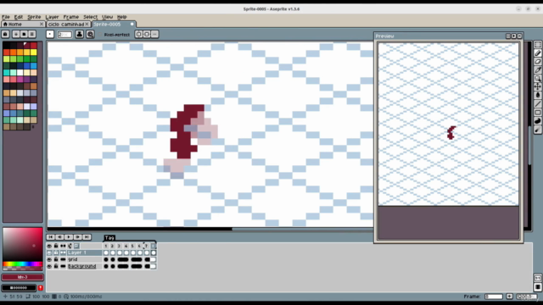Screen dimensions: 543x305
Task: Select the Zoom tool in toolbox
Action: 537,78
